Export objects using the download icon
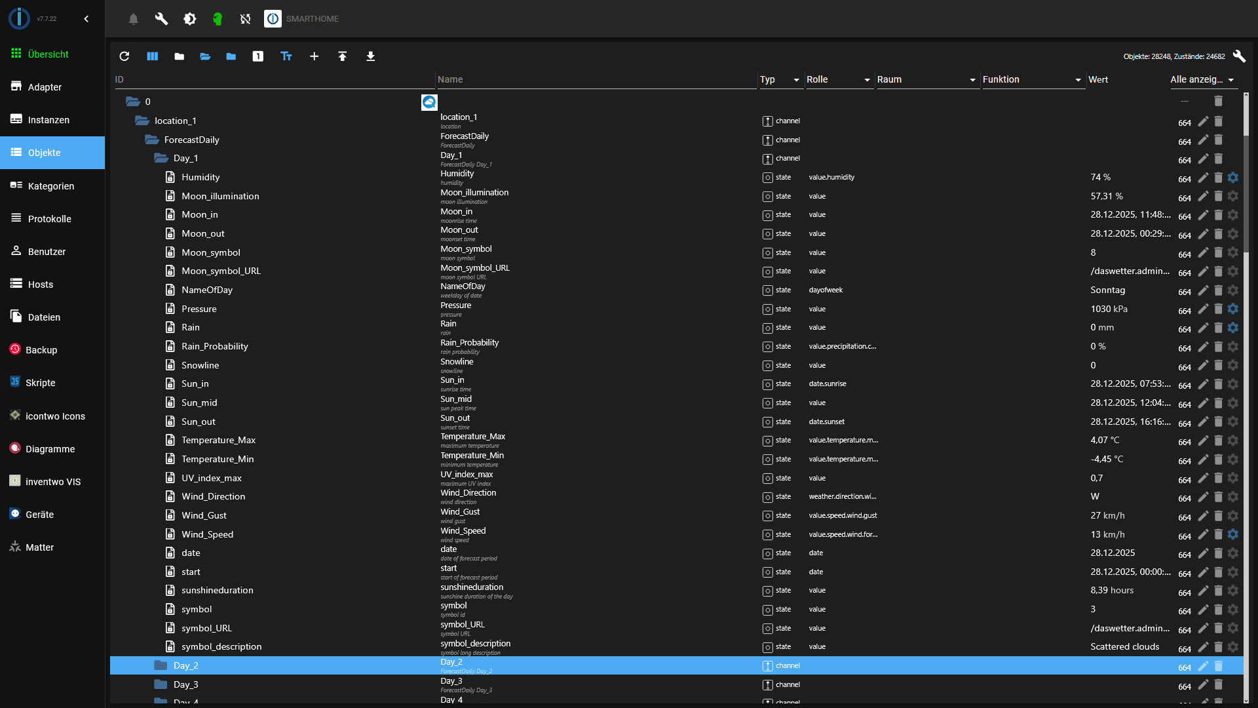This screenshot has width=1258, height=708. coord(371,56)
